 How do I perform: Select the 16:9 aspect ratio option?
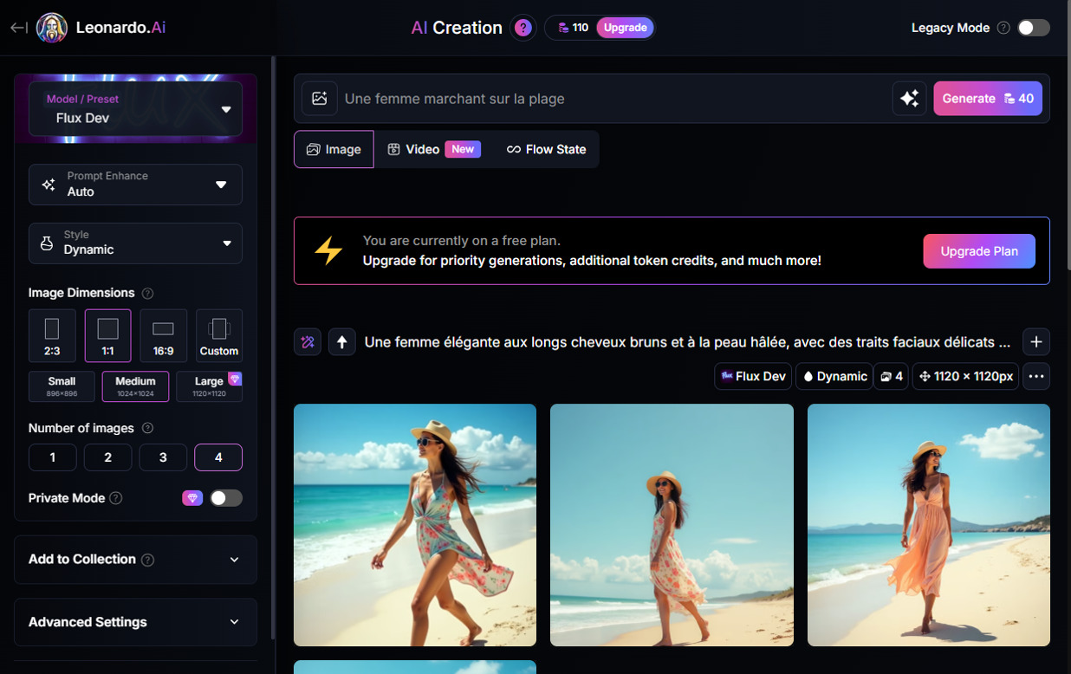(163, 335)
